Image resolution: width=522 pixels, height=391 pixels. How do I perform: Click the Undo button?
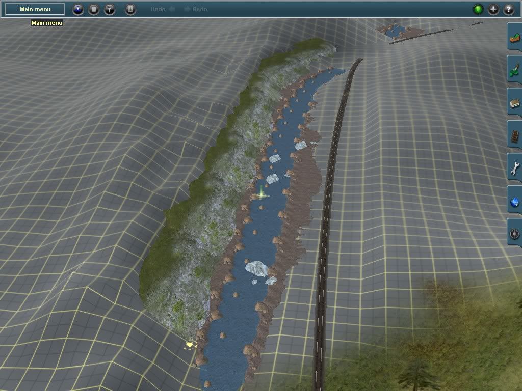163,9
